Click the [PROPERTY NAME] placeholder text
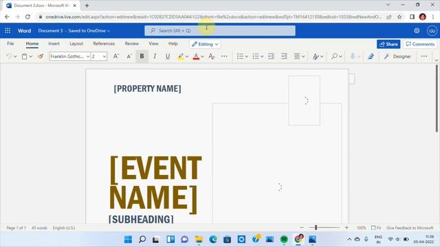 click(x=148, y=89)
